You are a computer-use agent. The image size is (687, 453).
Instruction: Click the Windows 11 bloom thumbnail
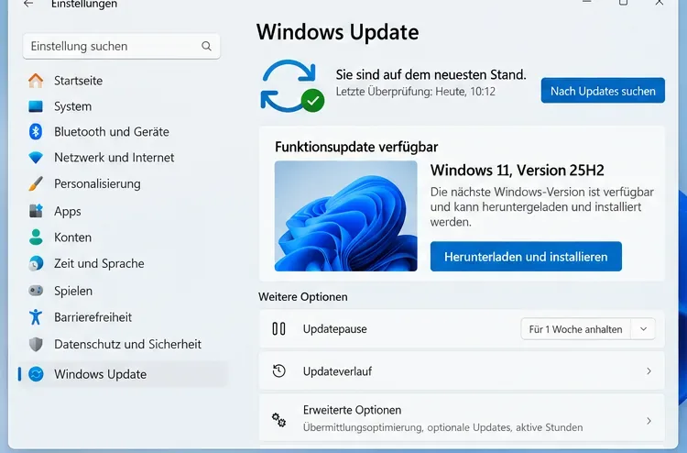click(345, 216)
